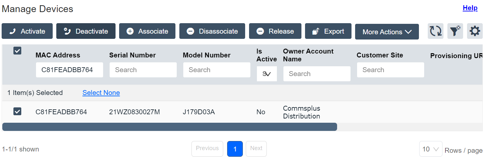487x157 pixels.
Task: Click the horizontal table scrollbar
Action: tap(170, 127)
